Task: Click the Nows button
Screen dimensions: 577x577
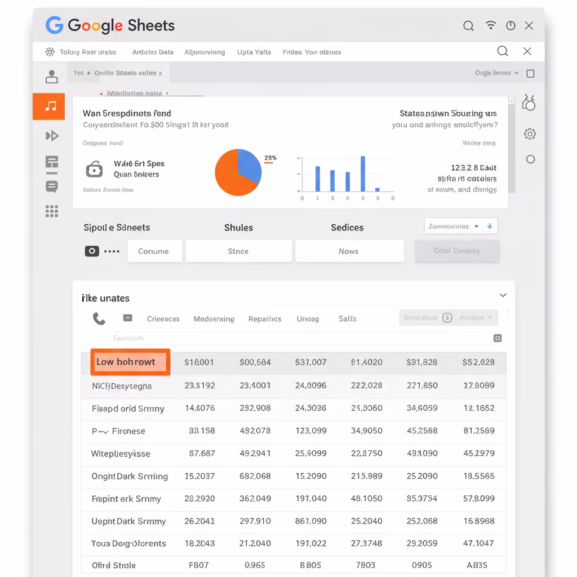Action: (349, 251)
